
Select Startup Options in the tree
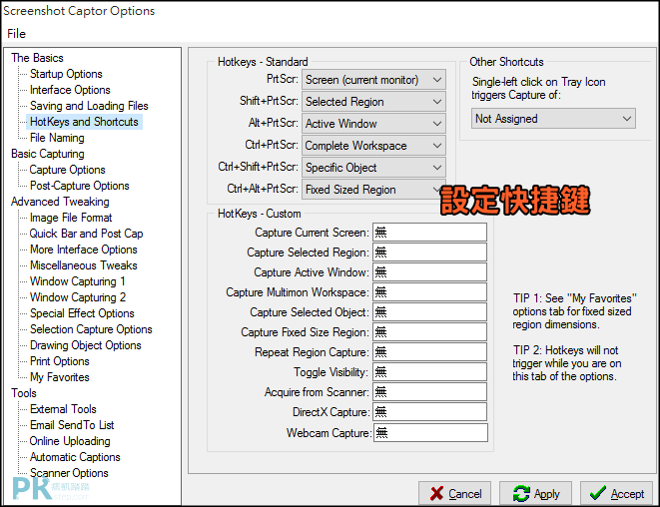[x=66, y=74]
